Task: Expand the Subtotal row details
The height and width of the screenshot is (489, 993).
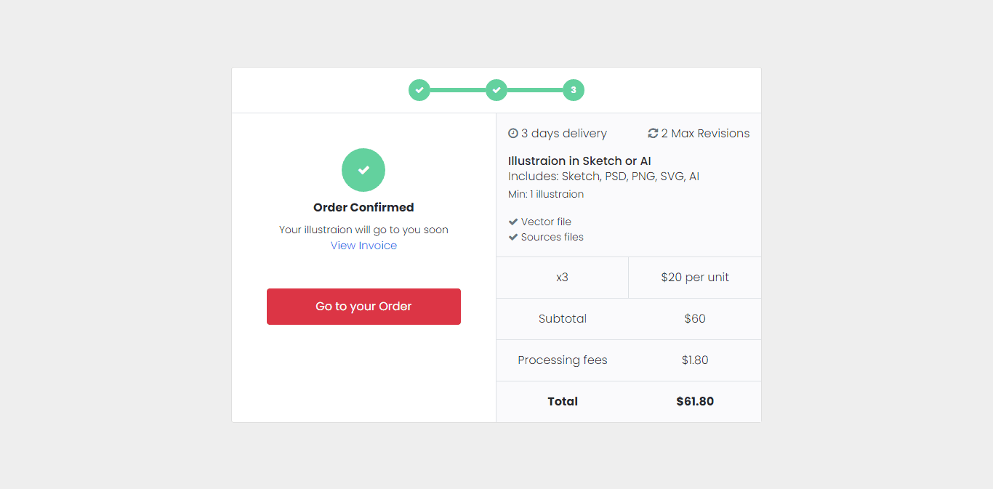Action: 562,318
